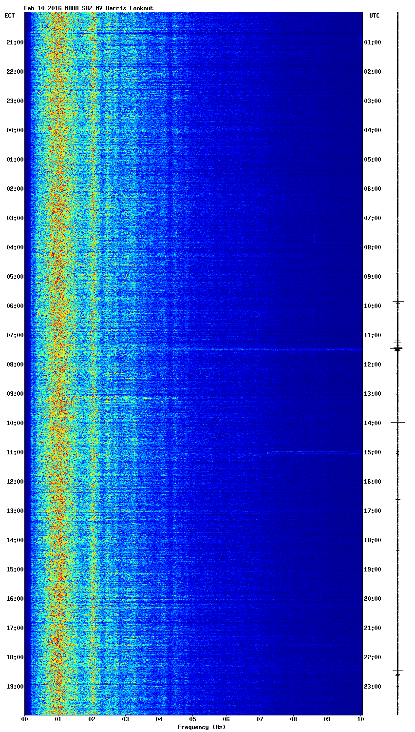Click the seismogram spike at 14:00 UTC
The width and height of the screenshot is (415, 732).
[397, 422]
